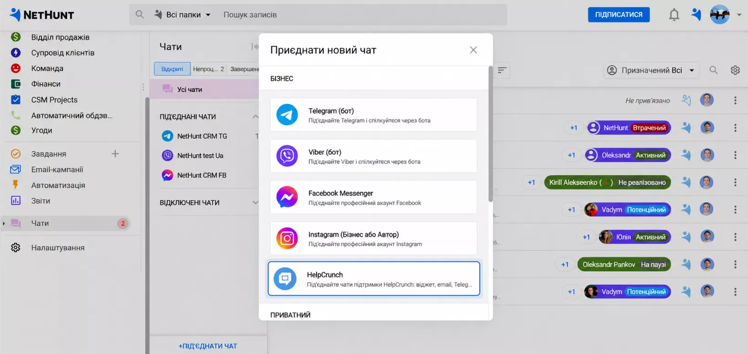Select Усі чати

pyautogui.click(x=204, y=89)
